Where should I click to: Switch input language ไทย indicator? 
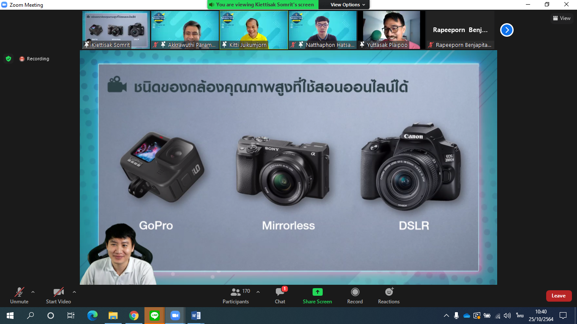(x=520, y=316)
